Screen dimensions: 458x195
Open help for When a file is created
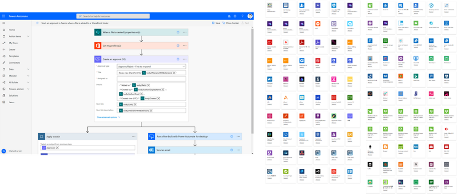(178, 32)
